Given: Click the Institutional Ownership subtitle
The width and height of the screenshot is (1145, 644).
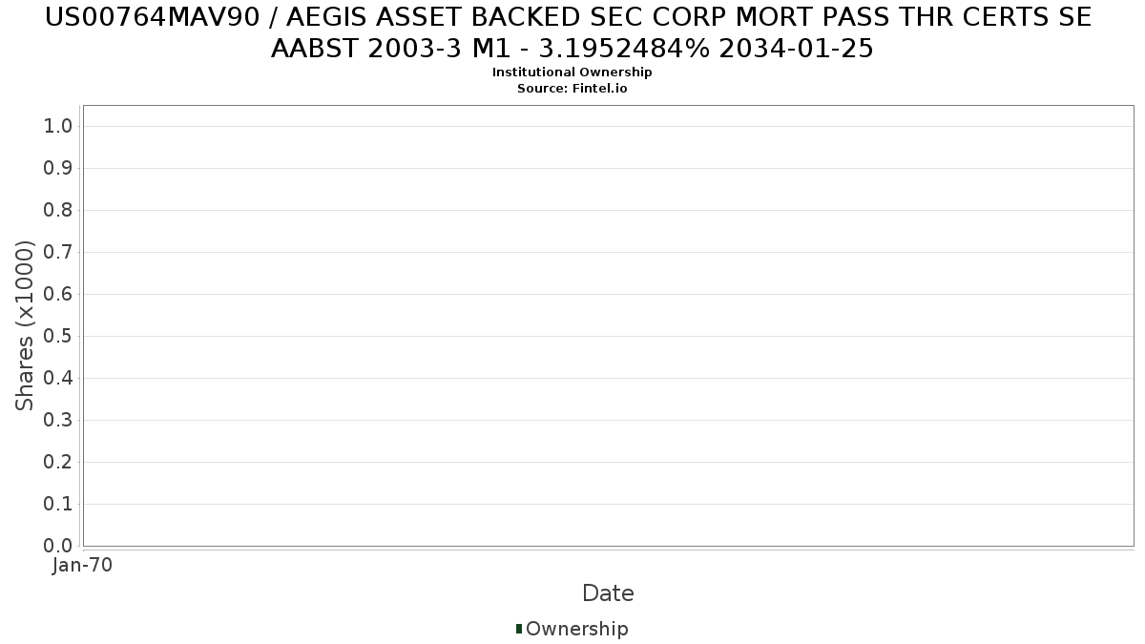Looking at the screenshot, I should pos(572,73).
